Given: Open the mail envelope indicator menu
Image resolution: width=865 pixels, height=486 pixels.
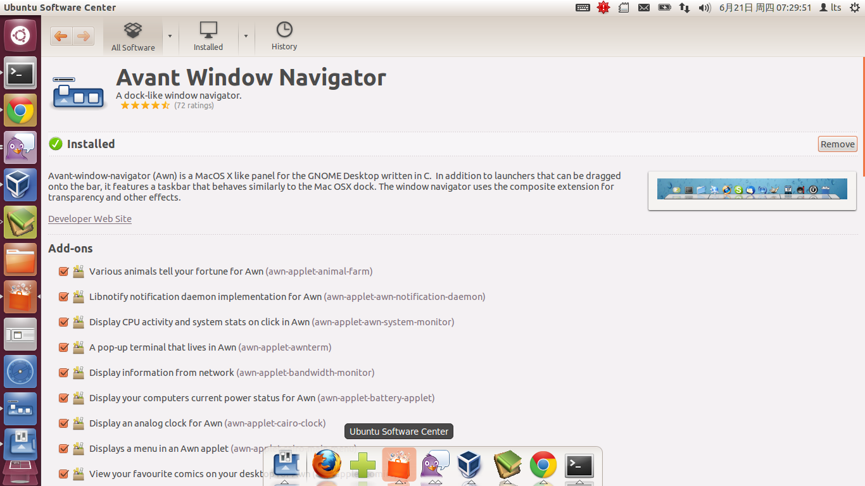Looking at the screenshot, I should point(644,8).
